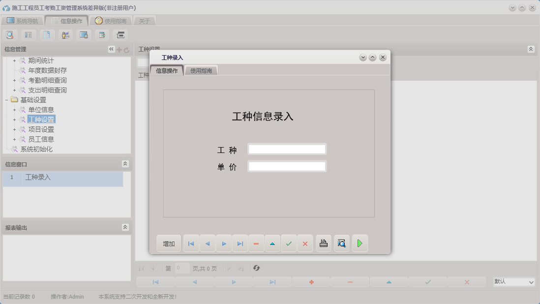Click the refresh icon in 信息管理 header

click(x=126, y=50)
